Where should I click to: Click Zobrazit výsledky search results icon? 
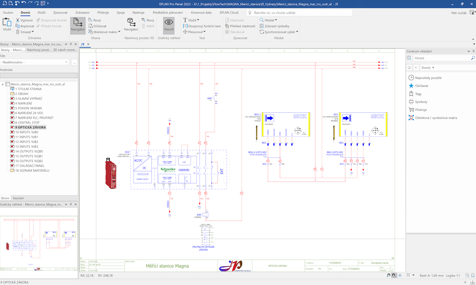coord(262,26)
